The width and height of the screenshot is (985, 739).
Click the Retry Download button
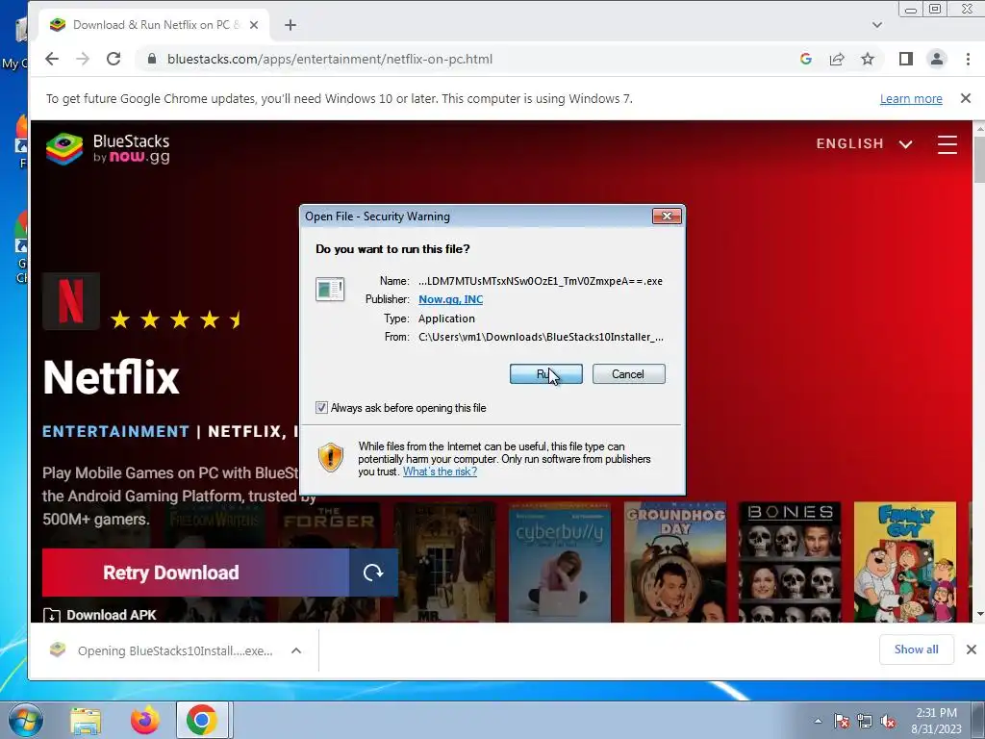point(195,573)
